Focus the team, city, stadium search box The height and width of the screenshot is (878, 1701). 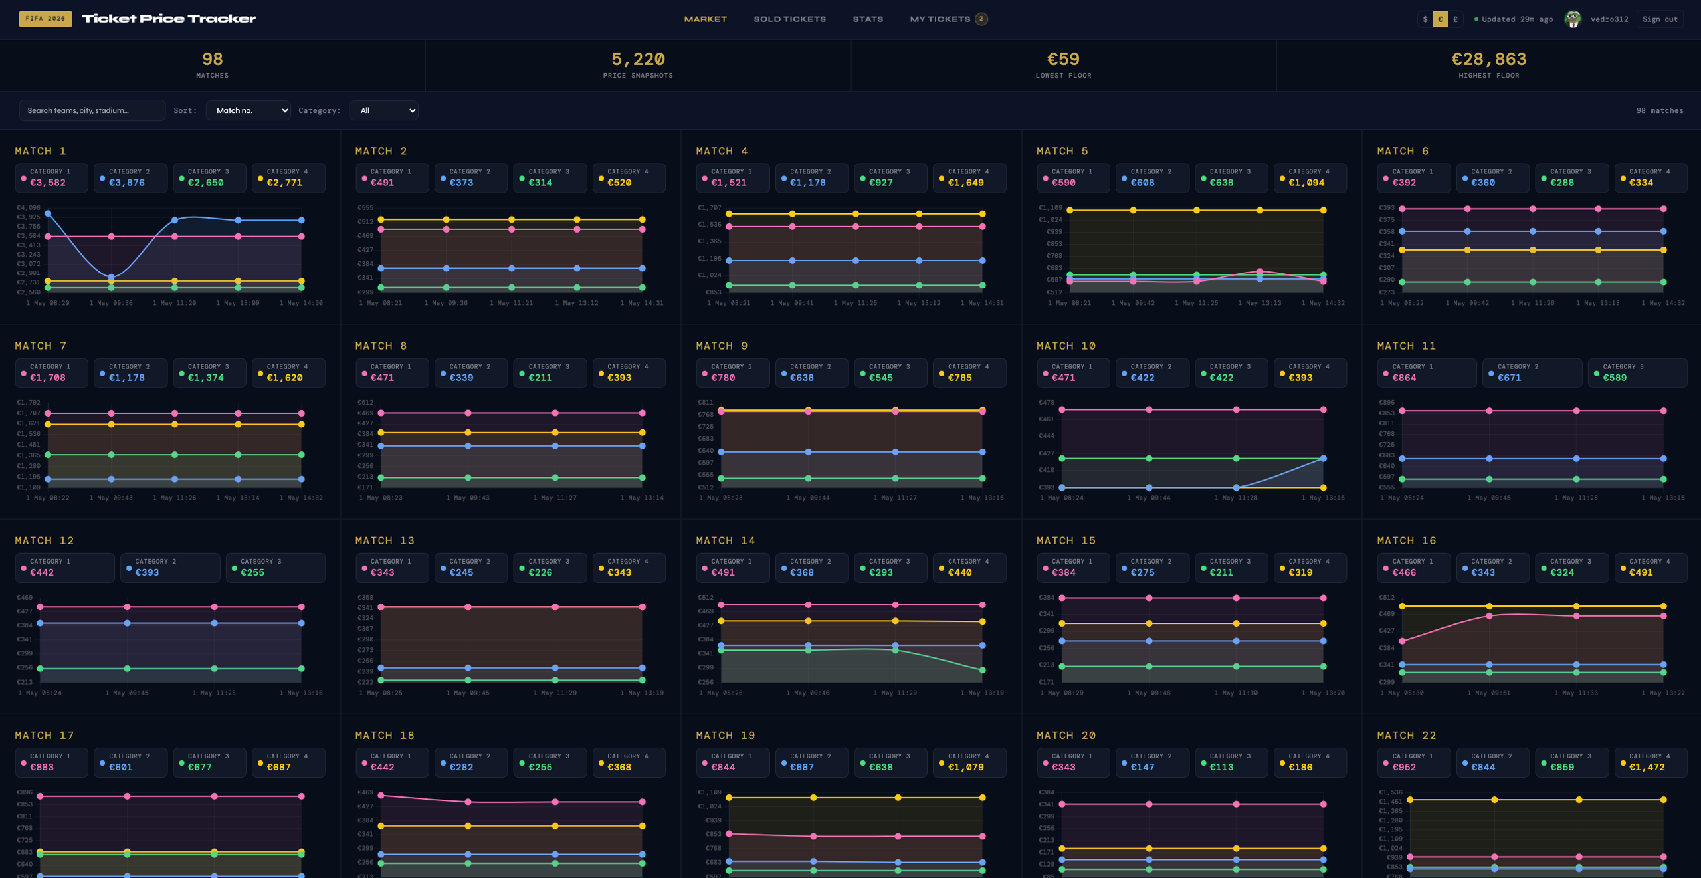pos(92,110)
